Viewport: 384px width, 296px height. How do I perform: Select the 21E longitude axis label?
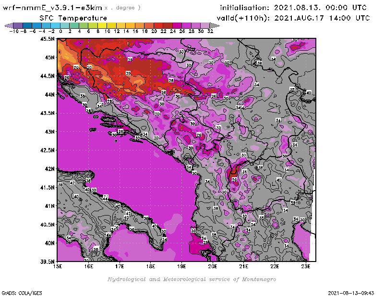[244, 266]
